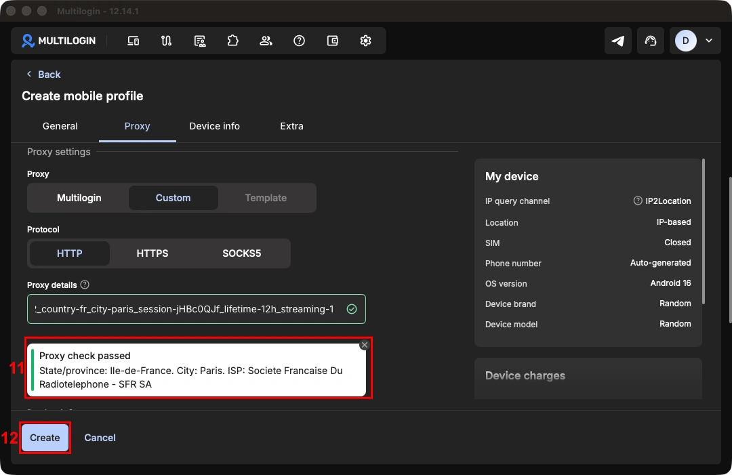Open the Extra tab

point(291,126)
